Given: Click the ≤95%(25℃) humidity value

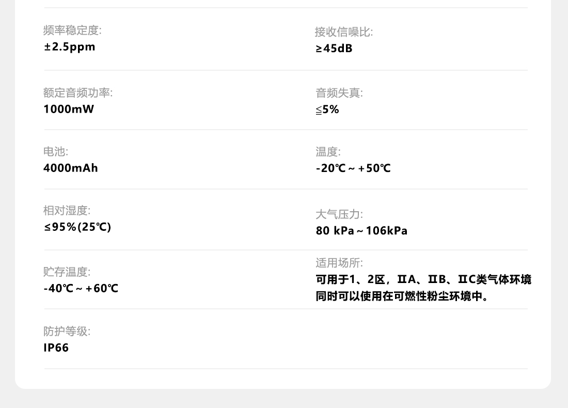Looking at the screenshot, I should point(77,227).
